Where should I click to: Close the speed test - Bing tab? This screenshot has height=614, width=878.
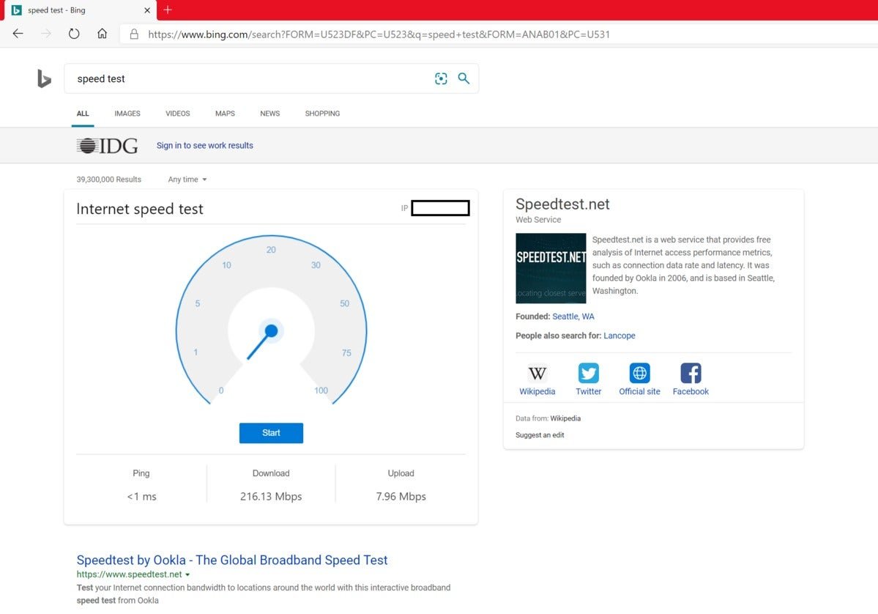[146, 10]
